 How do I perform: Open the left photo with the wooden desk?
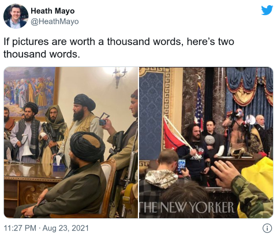click(71, 143)
